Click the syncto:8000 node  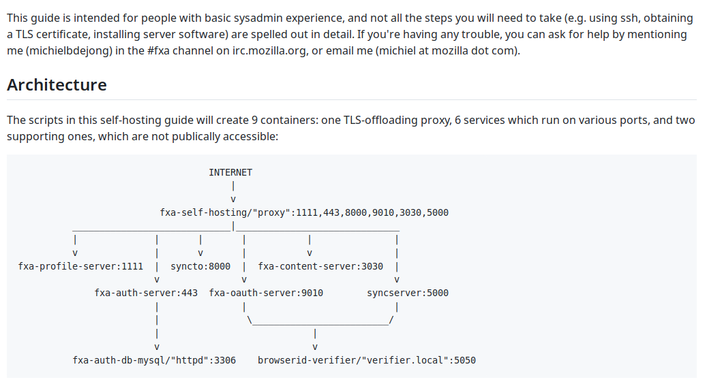coord(200,267)
